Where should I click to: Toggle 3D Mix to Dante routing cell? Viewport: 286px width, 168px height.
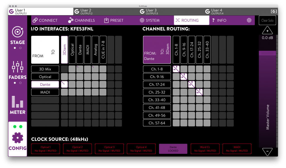point(80,69)
